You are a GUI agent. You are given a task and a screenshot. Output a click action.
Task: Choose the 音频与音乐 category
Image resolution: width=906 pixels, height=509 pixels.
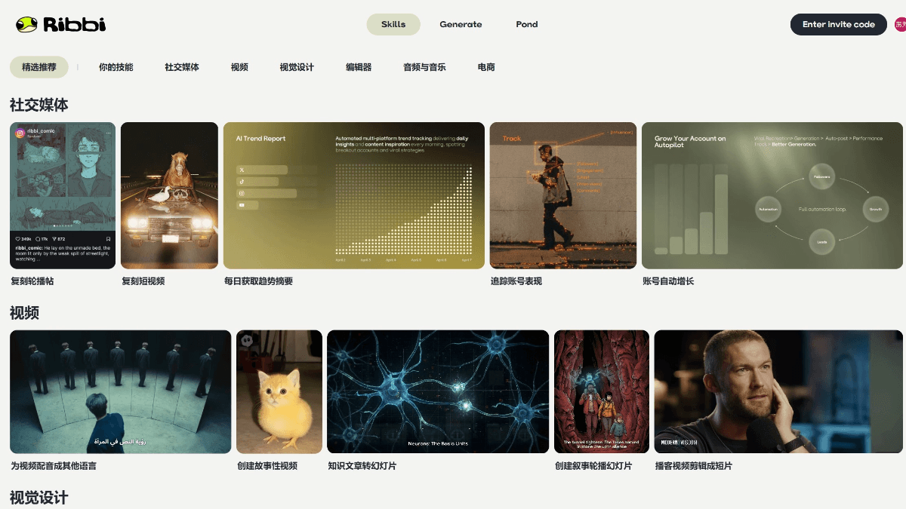coord(424,67)
